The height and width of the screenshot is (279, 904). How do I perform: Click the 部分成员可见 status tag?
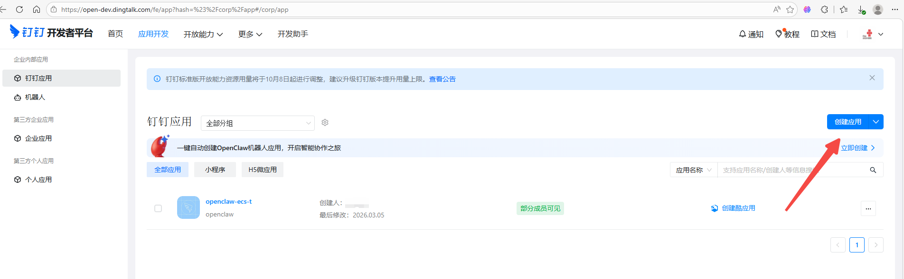[x=540, y=208]
